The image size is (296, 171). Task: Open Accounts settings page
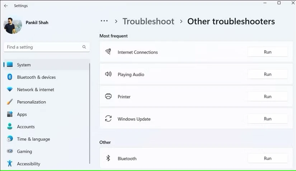[x=47, y=127]
